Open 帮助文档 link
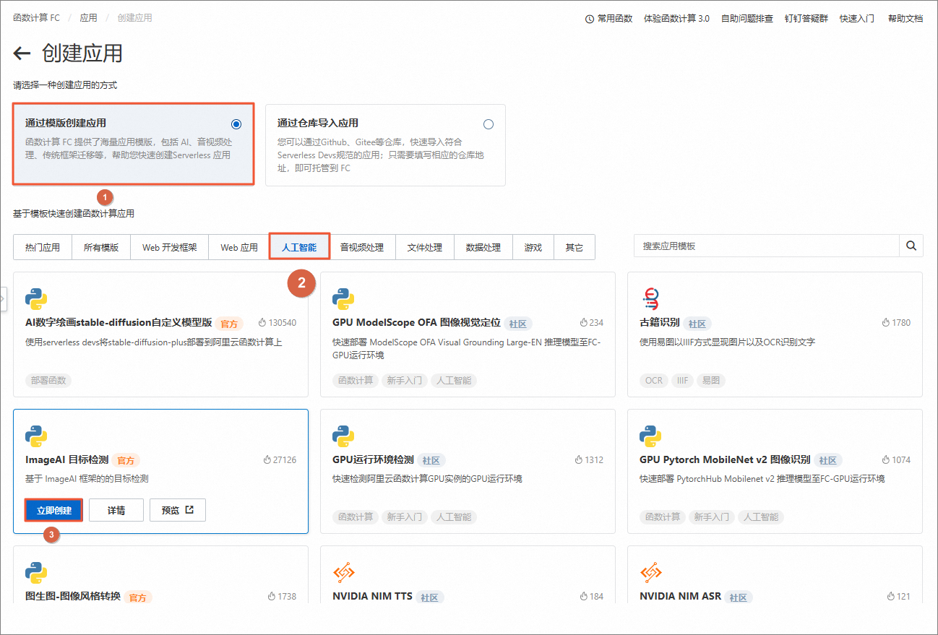938x635 pixels. 905,19
